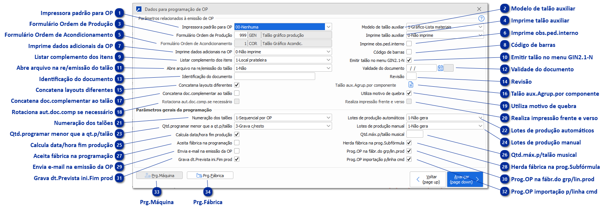Expand Numeração dos talões dropdown

point(328,118)
